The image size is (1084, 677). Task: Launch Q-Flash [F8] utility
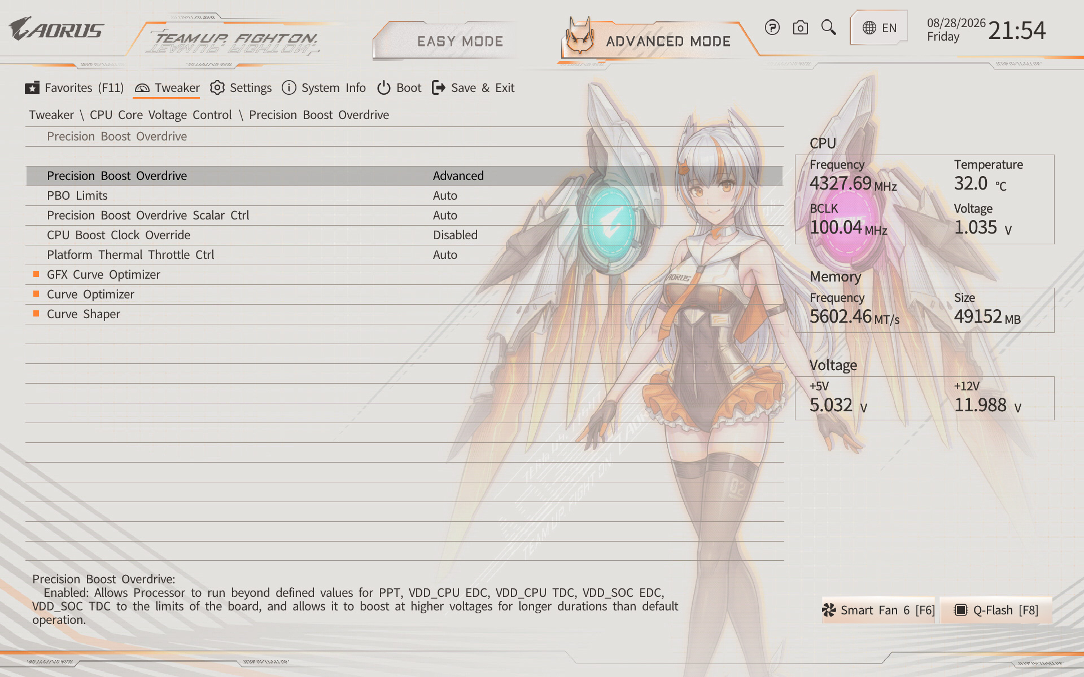(996, 610)
